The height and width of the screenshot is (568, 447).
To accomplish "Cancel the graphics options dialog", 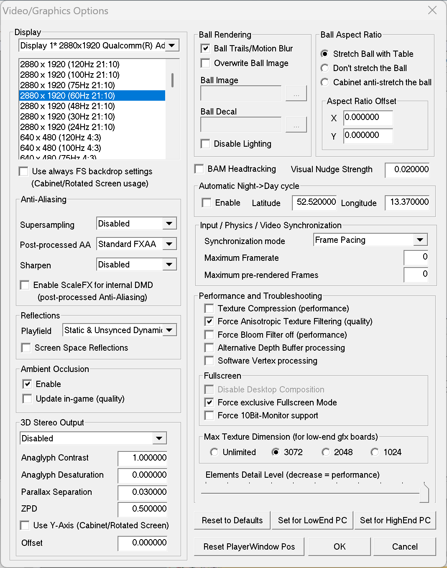I will (x=405, y=547).
